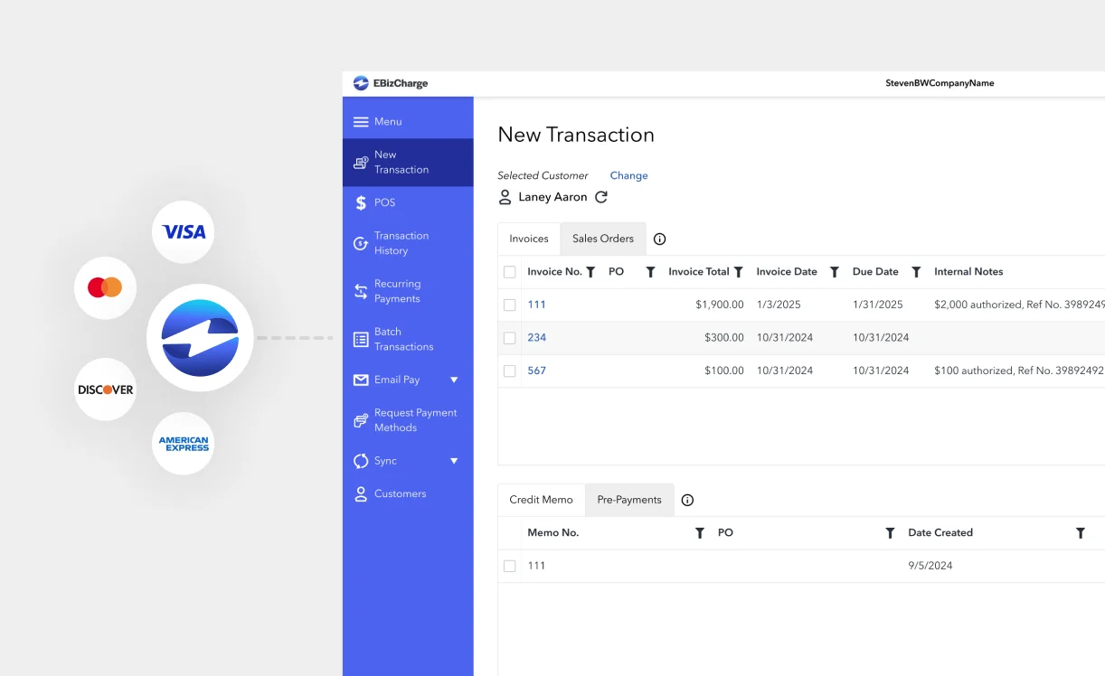The height and width of the screenshot is (676, 1105).
Task: Open Request Payment Methods card icon
Action: click(361, 420)
